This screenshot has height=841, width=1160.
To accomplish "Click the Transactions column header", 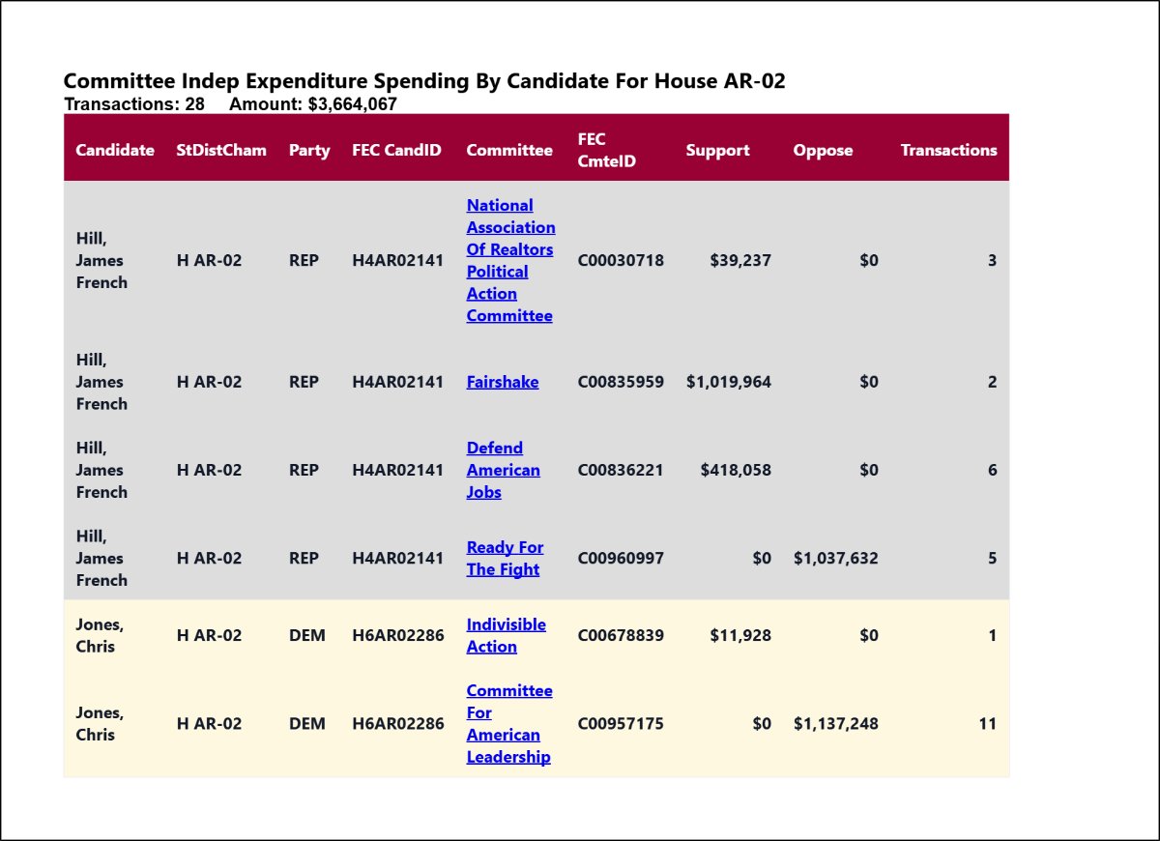I will [x=948, y=150].
